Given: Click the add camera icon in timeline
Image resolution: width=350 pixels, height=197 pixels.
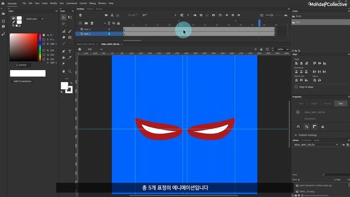Looking at the screenshot, I should 106,15.
